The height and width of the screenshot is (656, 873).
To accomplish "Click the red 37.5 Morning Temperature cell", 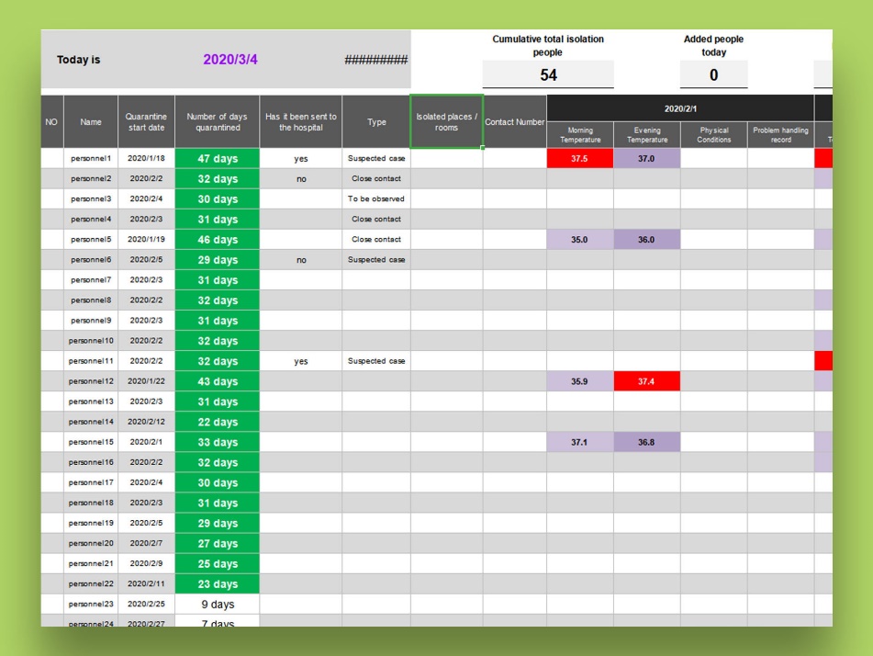I will [579, 159].
